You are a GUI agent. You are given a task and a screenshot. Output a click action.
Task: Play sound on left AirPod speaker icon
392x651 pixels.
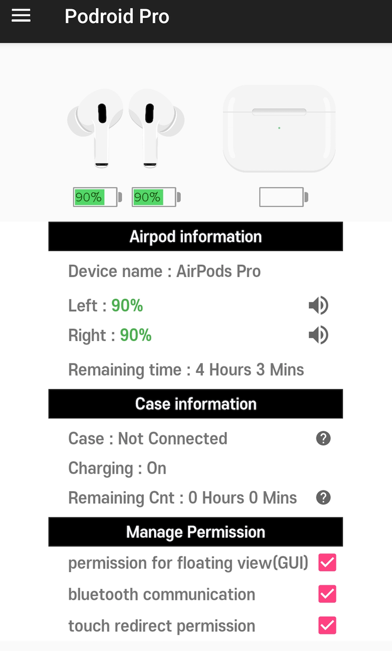point(318,305)
